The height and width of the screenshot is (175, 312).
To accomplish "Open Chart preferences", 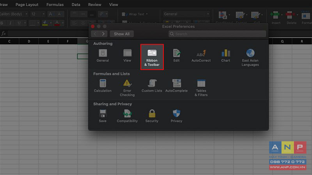I will [226, 56].
